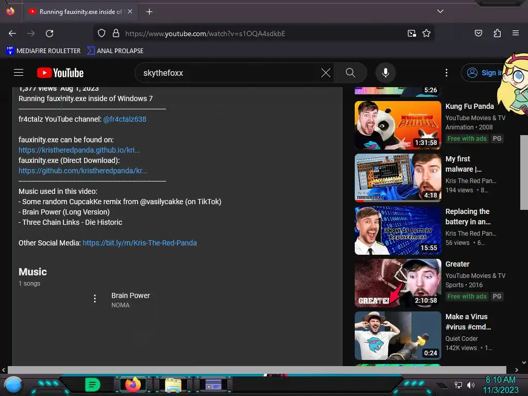The height and width of the screenshot is (396, 528).
Task: Open the Greater movie thumbnail
Action: pos(398,283)
